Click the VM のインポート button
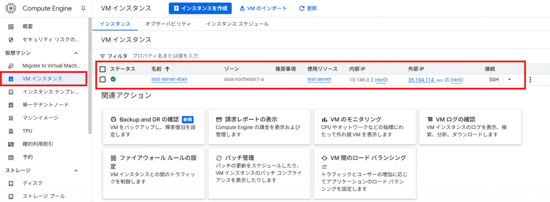Screen dimensions: 550x202 (x=263, y=8)
